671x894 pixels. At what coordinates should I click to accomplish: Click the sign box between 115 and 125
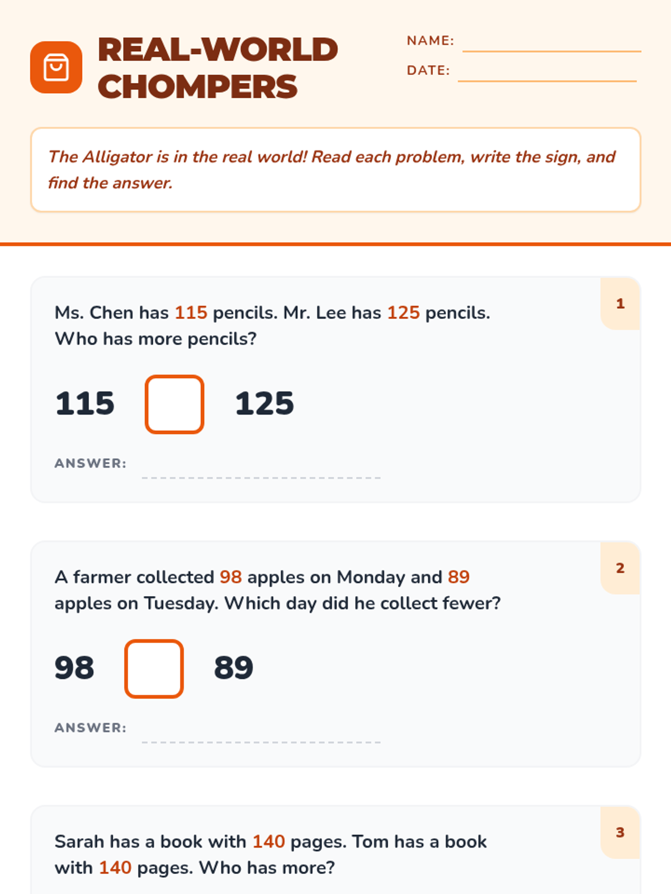point(174,404)
